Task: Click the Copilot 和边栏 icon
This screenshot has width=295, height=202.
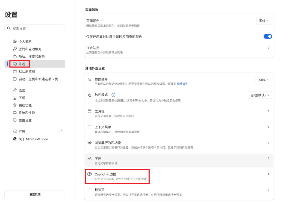Action: (89, 174)
